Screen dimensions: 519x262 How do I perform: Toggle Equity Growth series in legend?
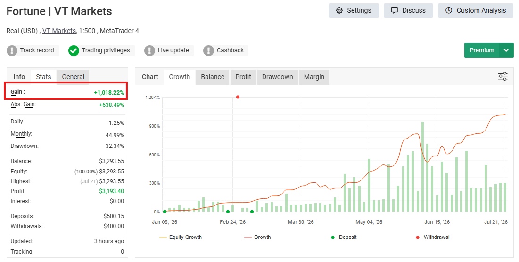pyautogui.click(x=181, y=237)
